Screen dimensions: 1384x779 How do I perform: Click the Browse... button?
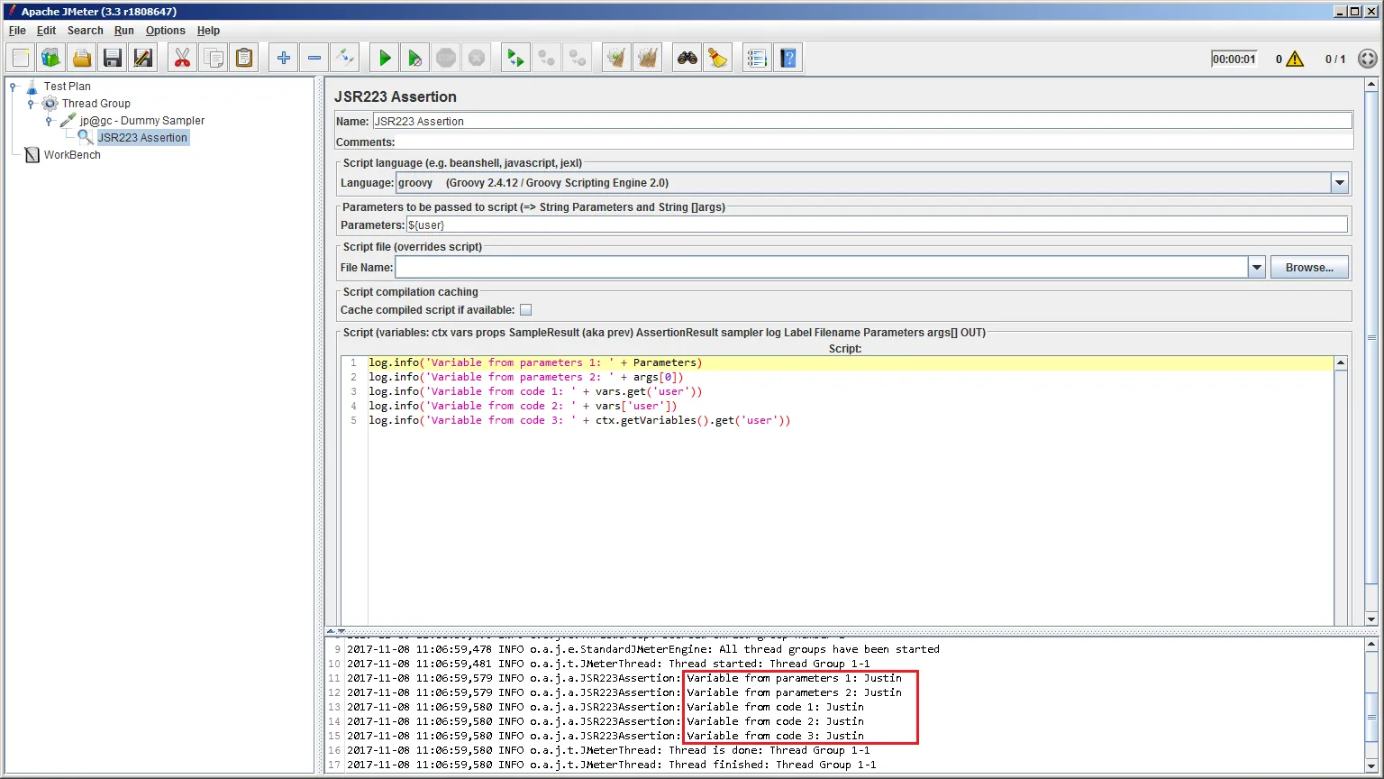point(1309,268)
